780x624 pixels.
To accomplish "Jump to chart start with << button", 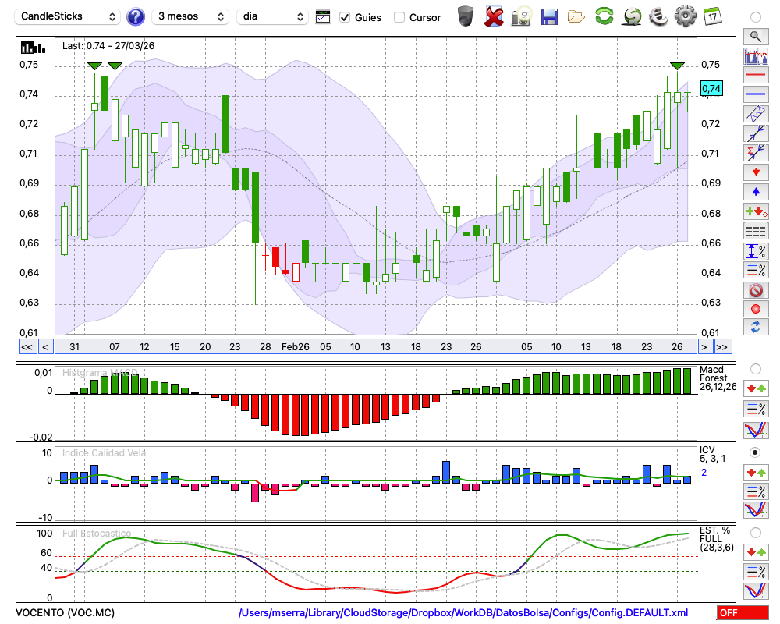I will coord(27,347).
